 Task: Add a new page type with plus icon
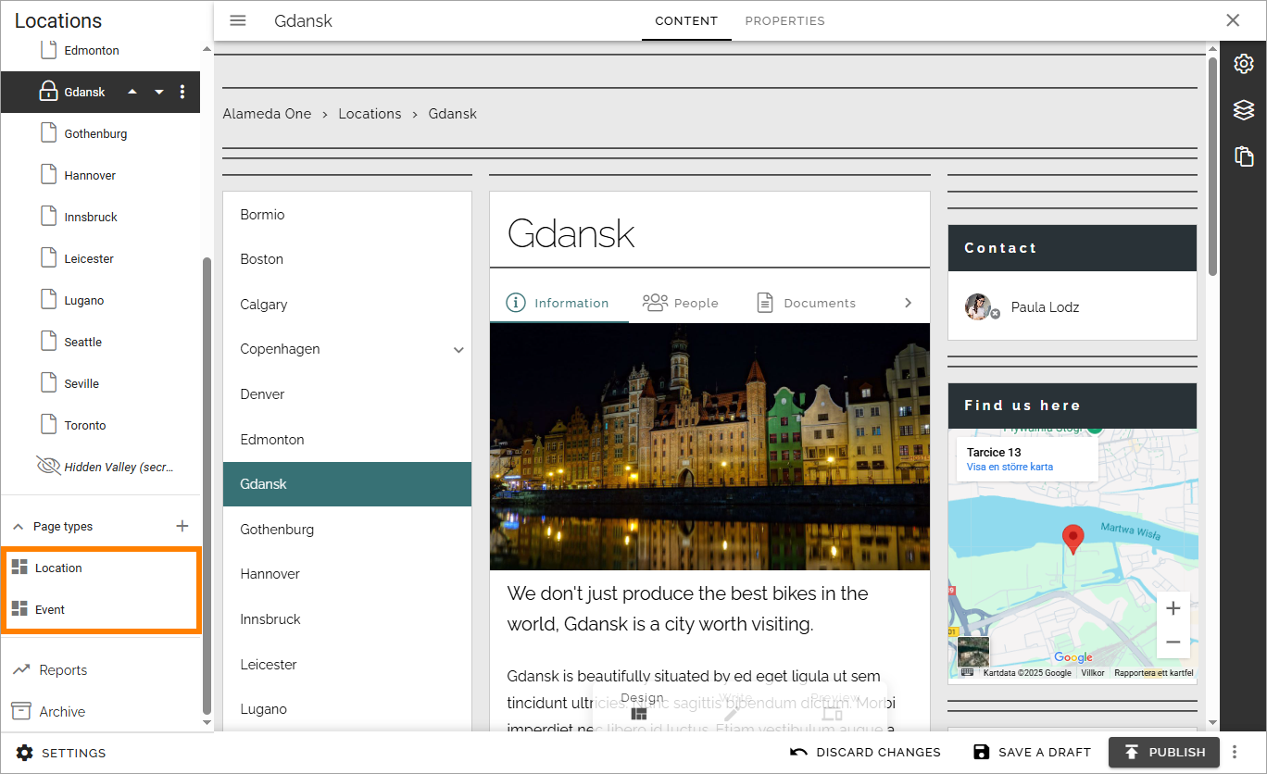pos(182,526)
